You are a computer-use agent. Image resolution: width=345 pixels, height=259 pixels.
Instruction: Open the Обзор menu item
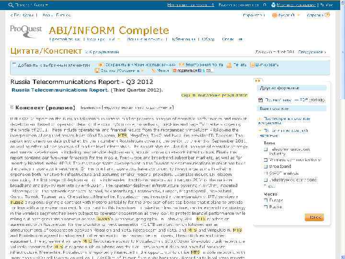pos(208,39)
